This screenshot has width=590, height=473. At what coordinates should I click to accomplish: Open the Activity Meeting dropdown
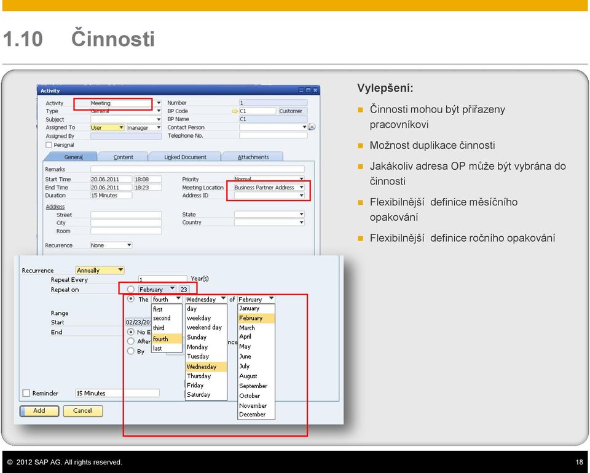(x=159, y=103)
